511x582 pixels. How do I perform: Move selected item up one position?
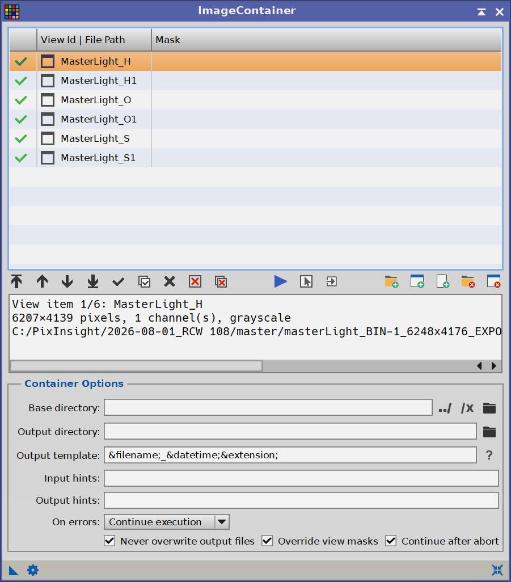pos(42,281)
